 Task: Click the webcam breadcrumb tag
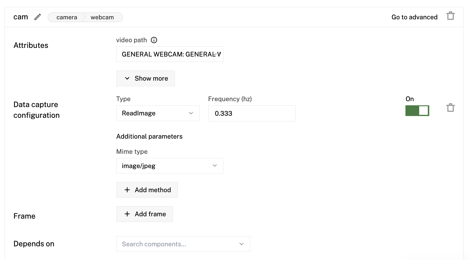(x=102, y=17)
